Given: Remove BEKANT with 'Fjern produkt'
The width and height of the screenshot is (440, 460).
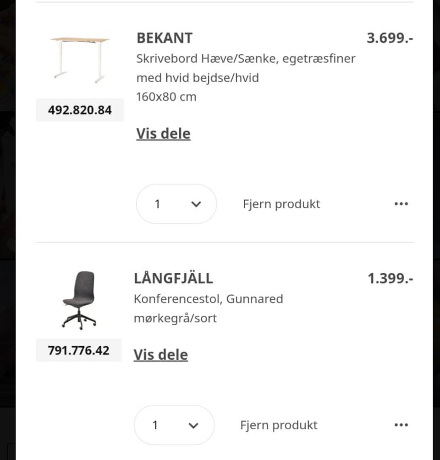Looking at the screenshot, I should pos(281,204).
